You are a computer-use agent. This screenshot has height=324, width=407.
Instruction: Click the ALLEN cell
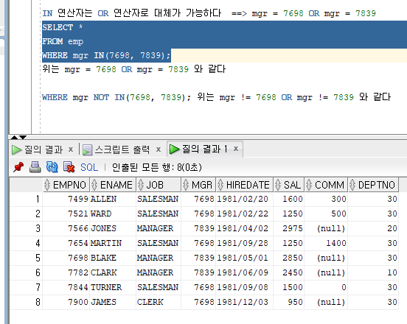pyautogui.click(x=113, y=199)
